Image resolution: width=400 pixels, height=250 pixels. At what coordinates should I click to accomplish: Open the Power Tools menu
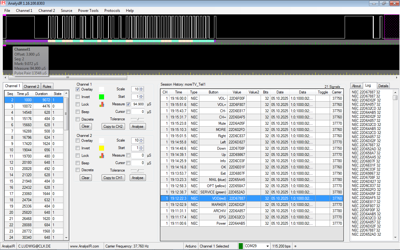click(88, 11)
